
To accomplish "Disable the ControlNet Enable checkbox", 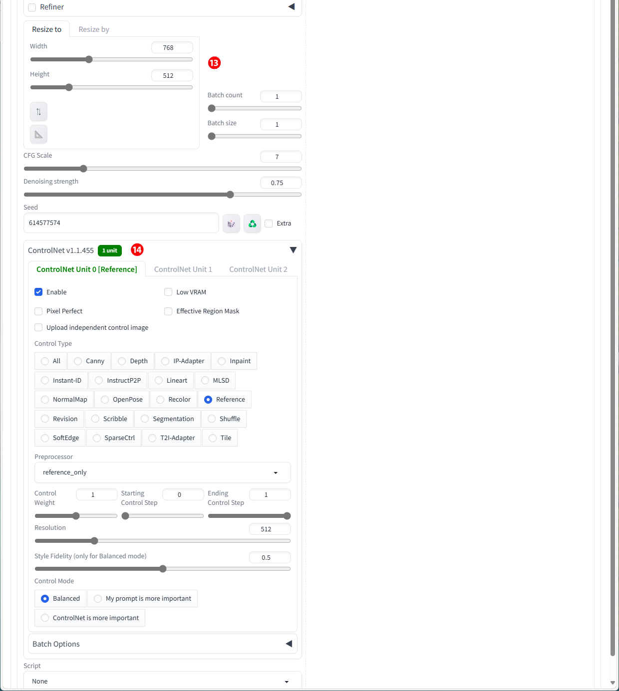I will coord(38,292).
